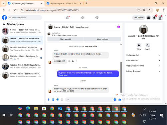The height and width of the screenshot is (125, 167).
Task: Expand Media, files and links section
Action: [x=143, y=66]
